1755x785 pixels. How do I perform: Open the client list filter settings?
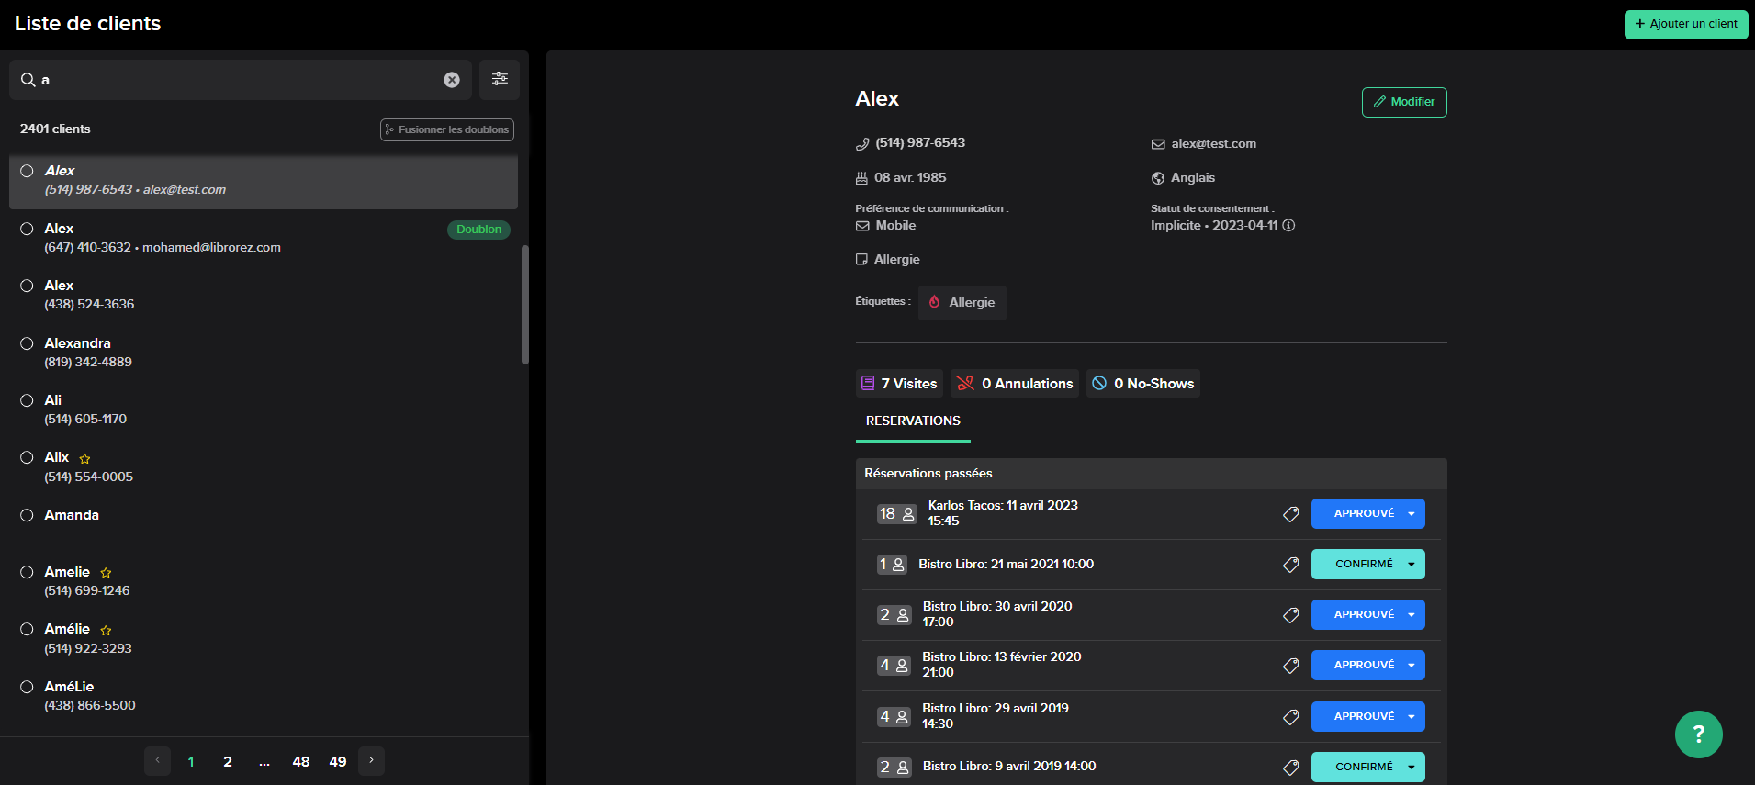[x=500, y=80]
